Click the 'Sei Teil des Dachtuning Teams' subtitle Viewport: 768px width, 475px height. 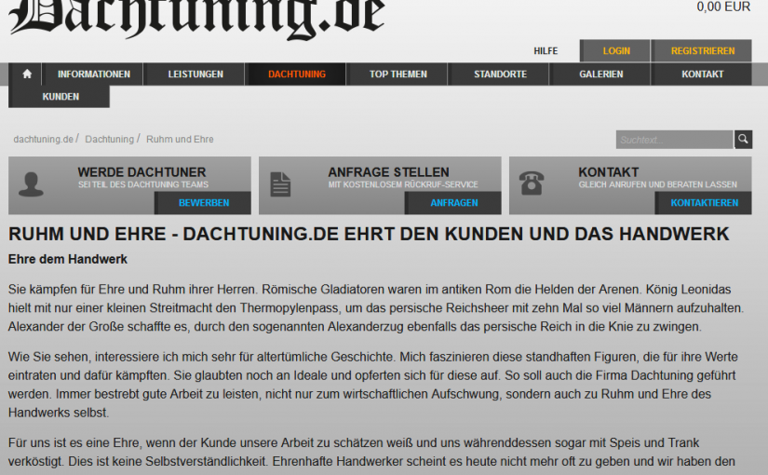point(143,184)
